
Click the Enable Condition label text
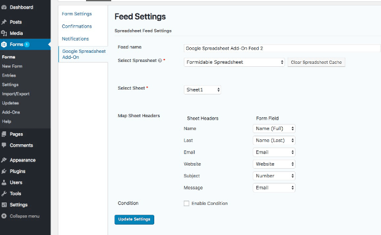(210, 204)
